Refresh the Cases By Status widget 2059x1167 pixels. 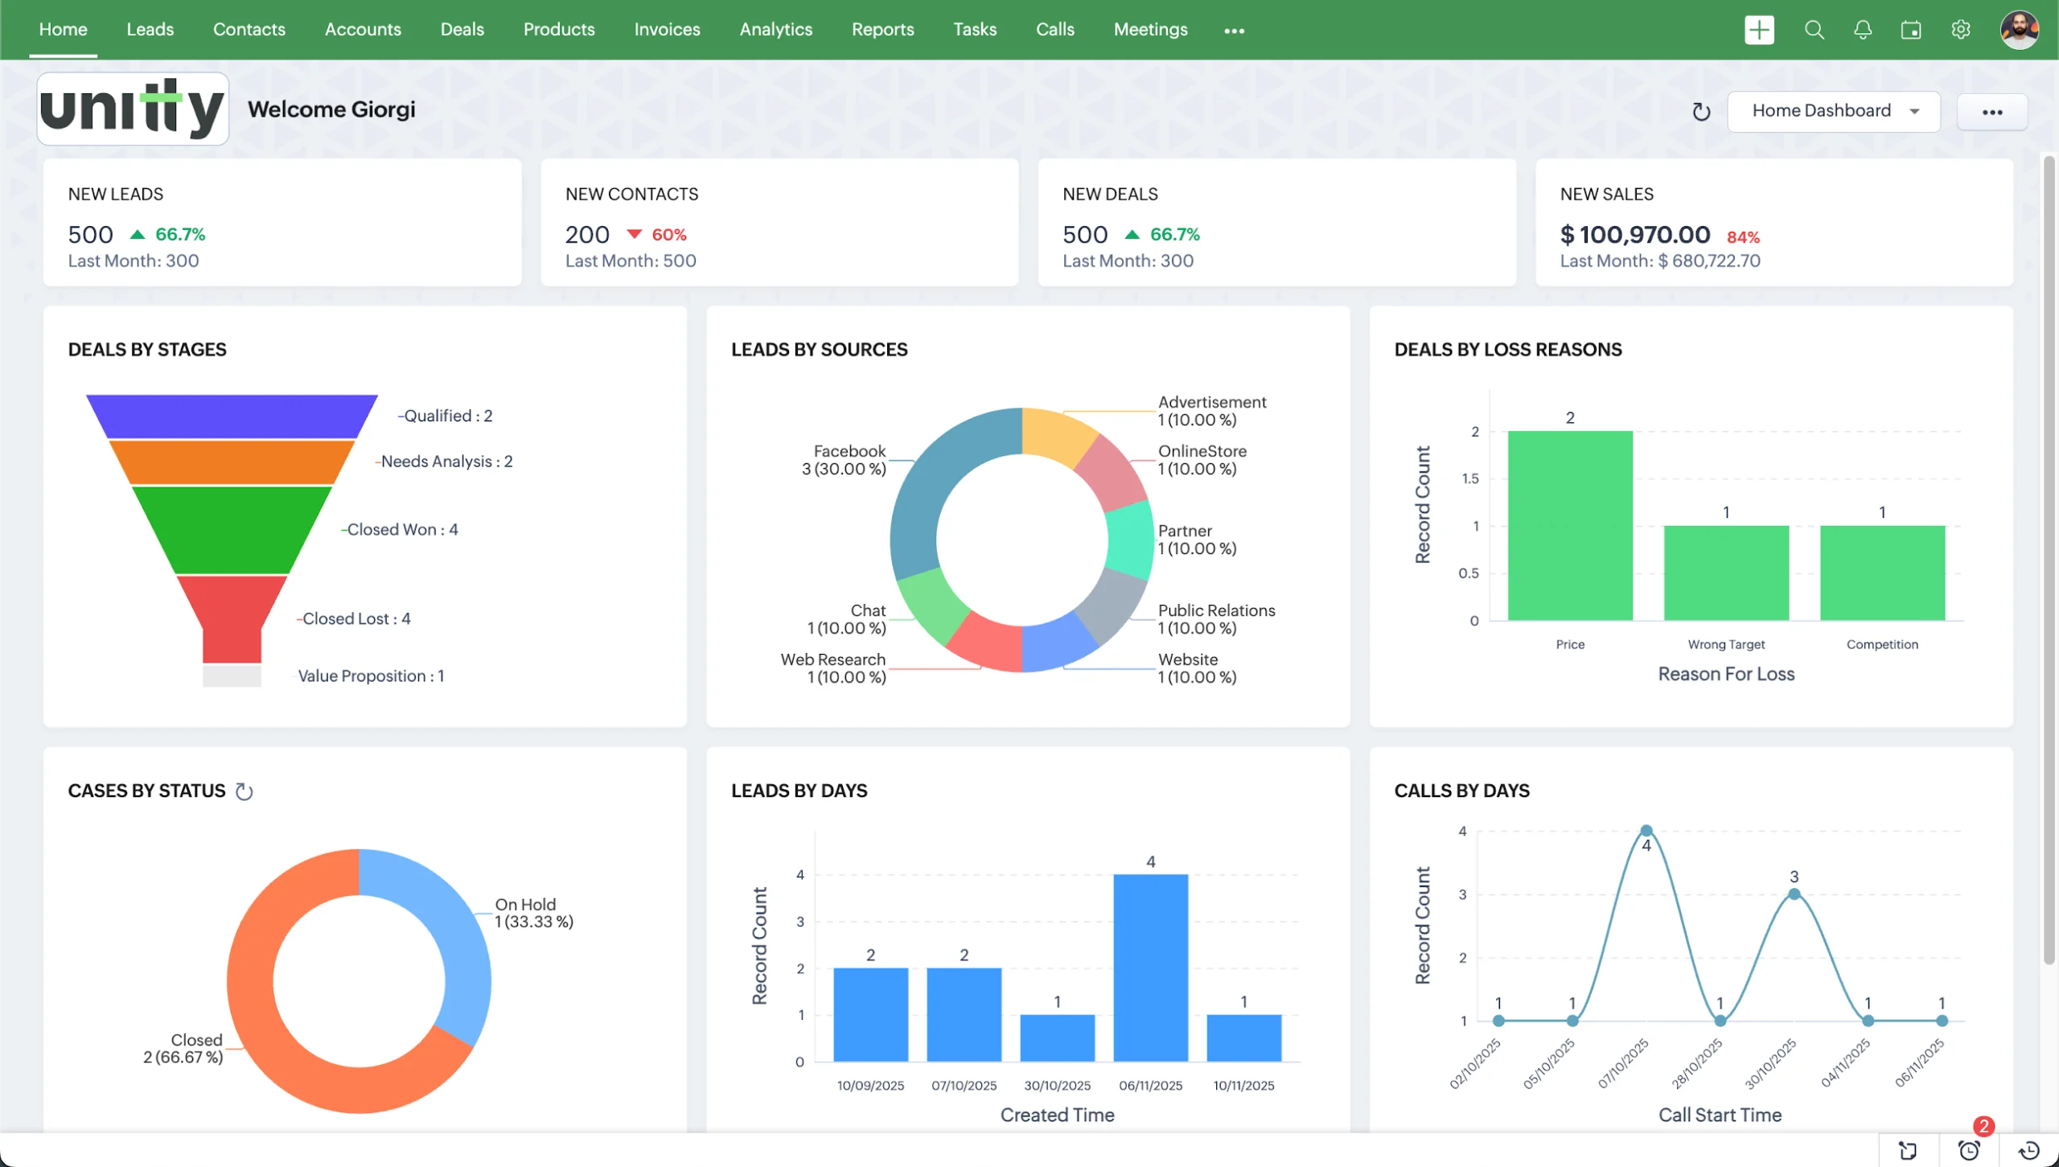245,791
